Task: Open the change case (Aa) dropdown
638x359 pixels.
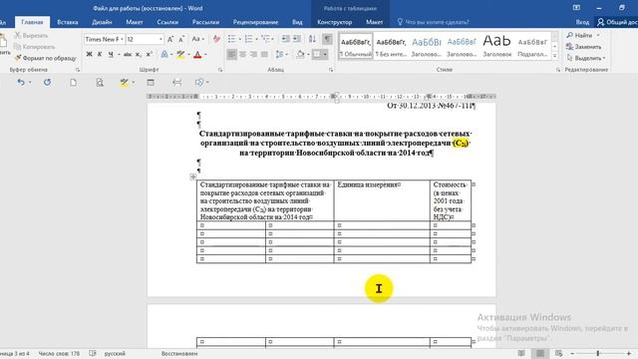Action: coord(198,39)
